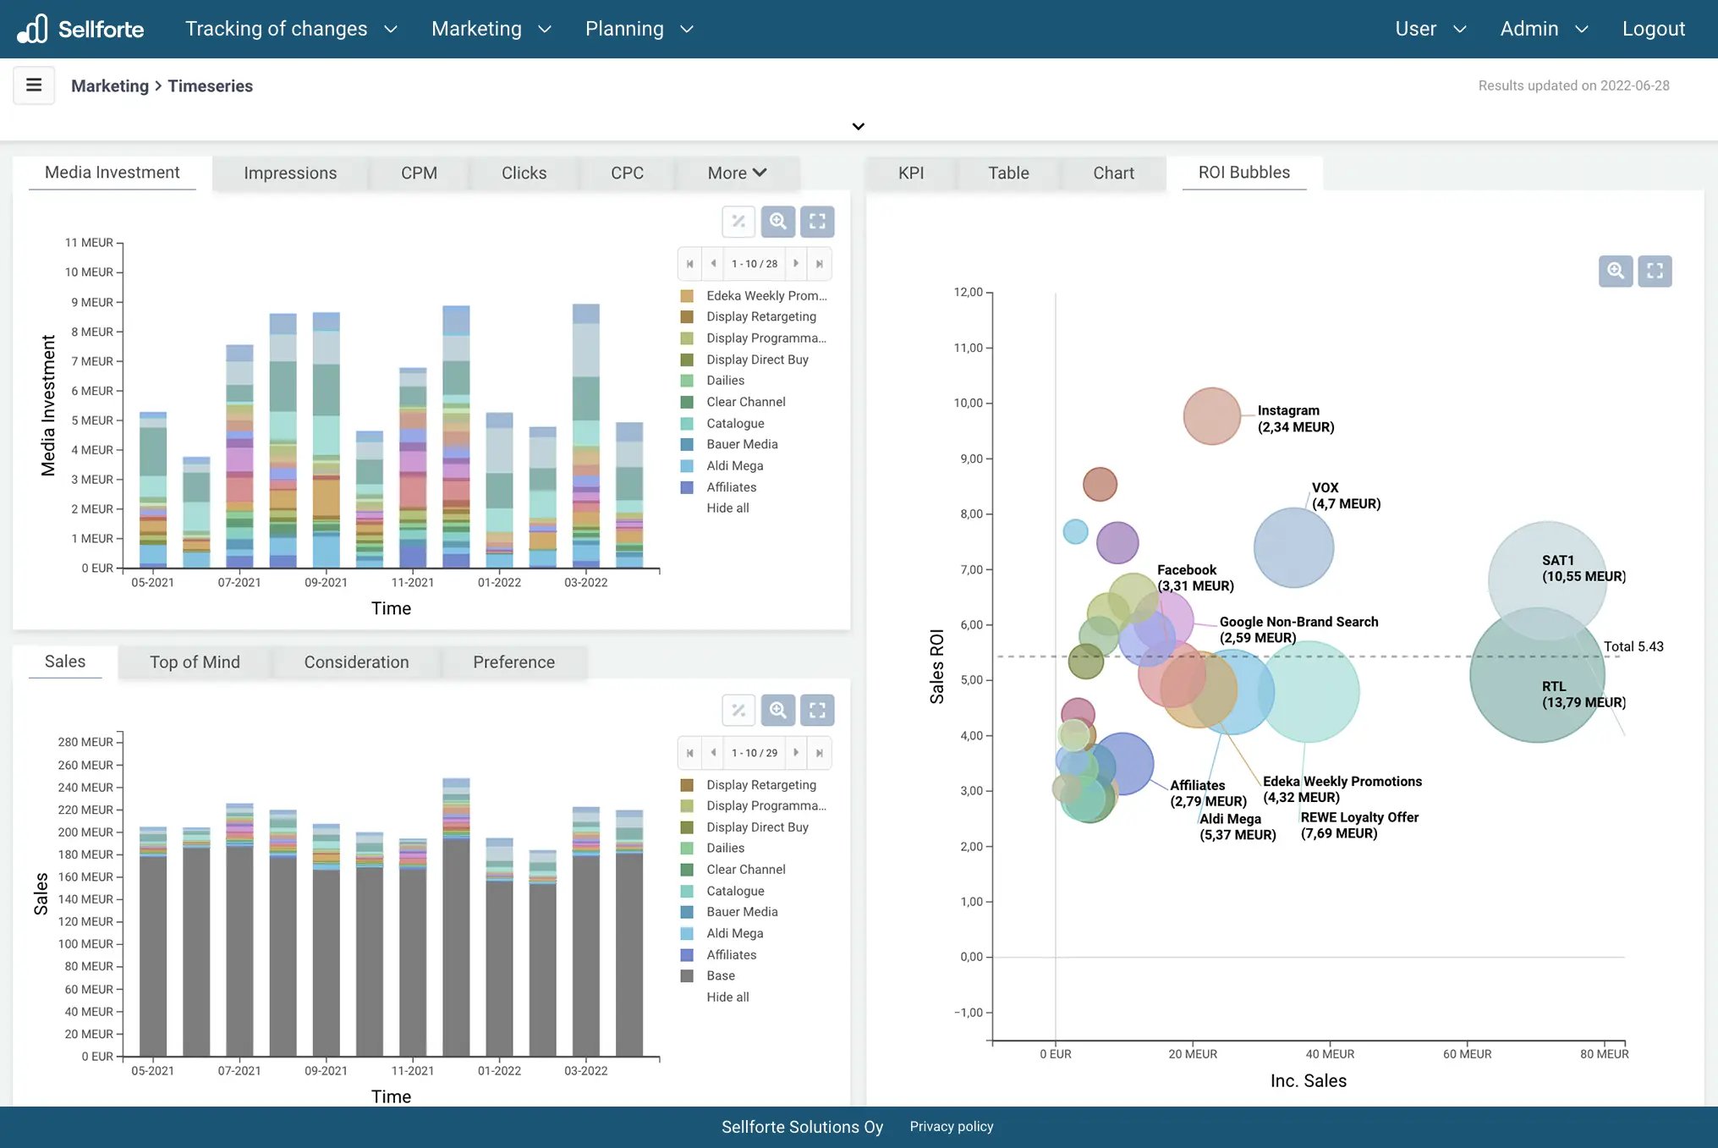
Task: Select the ROI Bubbles tab
Action: tap(1244, 173)
